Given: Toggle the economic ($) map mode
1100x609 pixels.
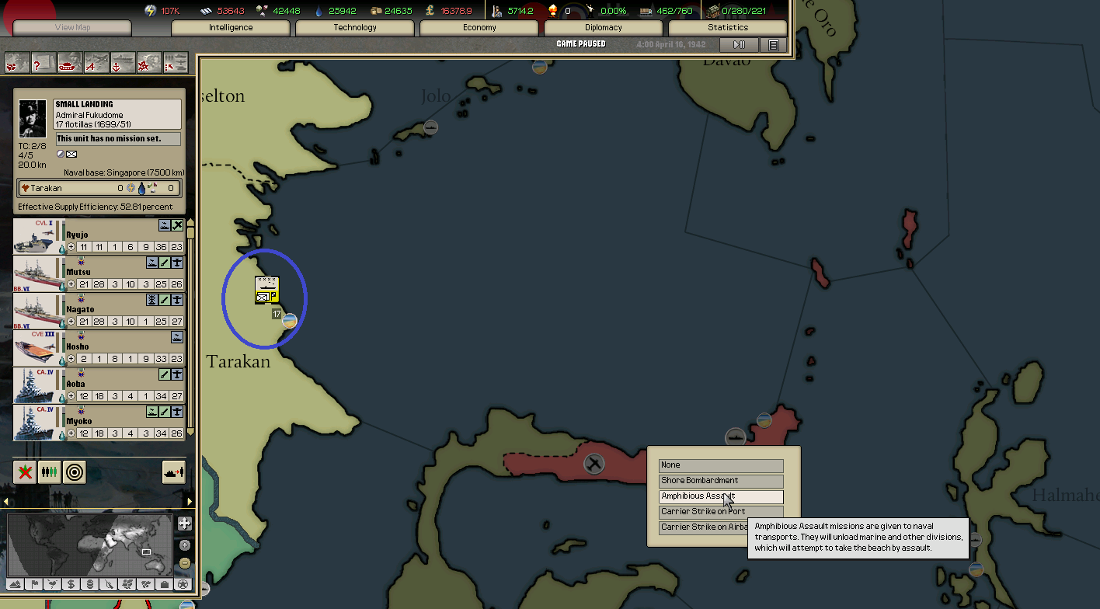Looking at the screenshot, I should pos(71,584).
